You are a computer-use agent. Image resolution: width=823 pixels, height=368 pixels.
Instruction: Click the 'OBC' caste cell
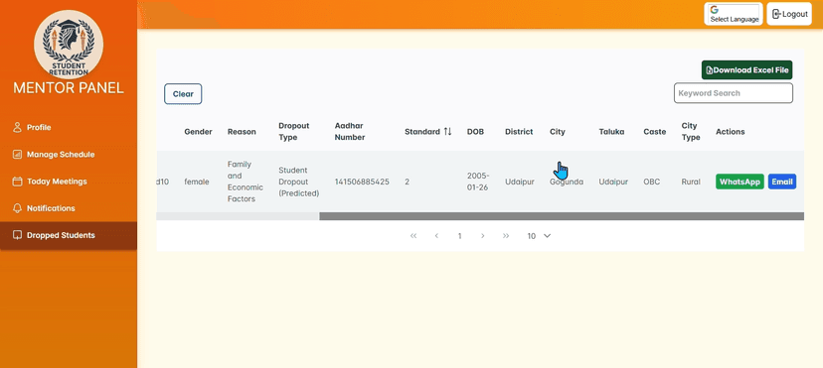click(652, 182)
